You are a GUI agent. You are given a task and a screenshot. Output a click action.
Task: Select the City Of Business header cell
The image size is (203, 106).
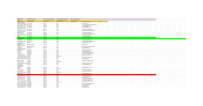[x=50, y=21]
